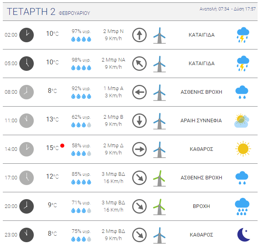The image size is (260, 247).
Task: Select the green wind turbine at 17:00
Action: [x=160, y=178]
